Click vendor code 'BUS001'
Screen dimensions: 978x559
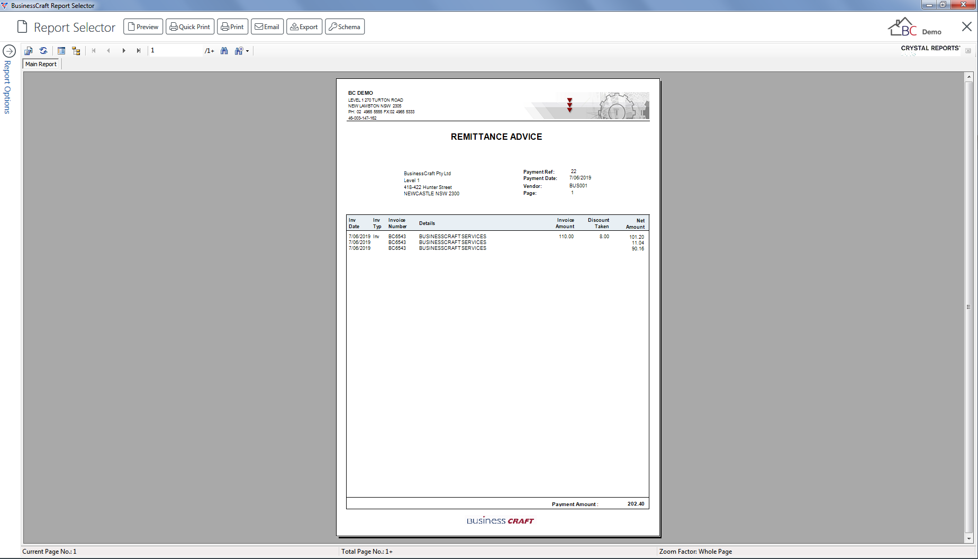(578, 186)
